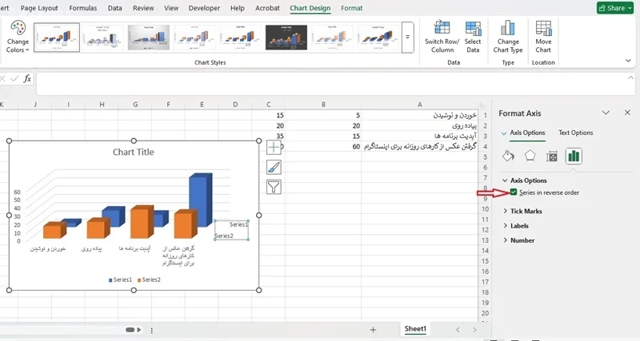Screen dimensions: 640x341
Task: Switch to the Text Options tab
Action: coord(575,133)
